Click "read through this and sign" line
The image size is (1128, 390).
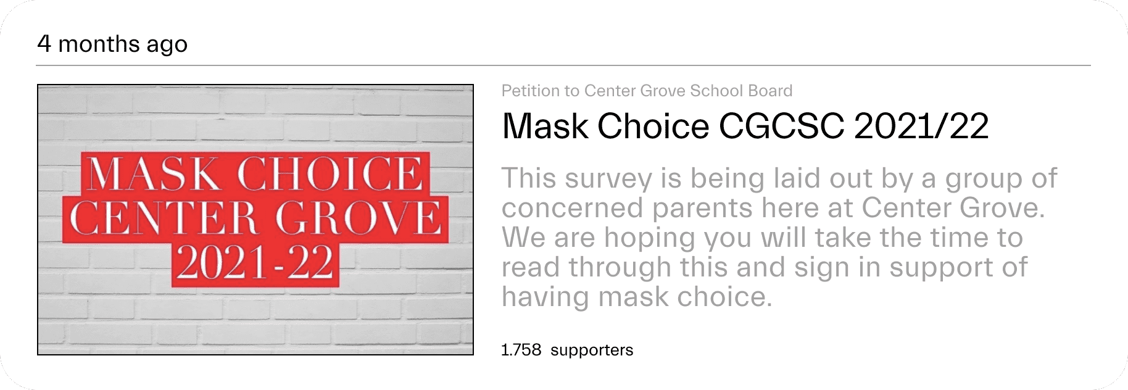point(764,267)
